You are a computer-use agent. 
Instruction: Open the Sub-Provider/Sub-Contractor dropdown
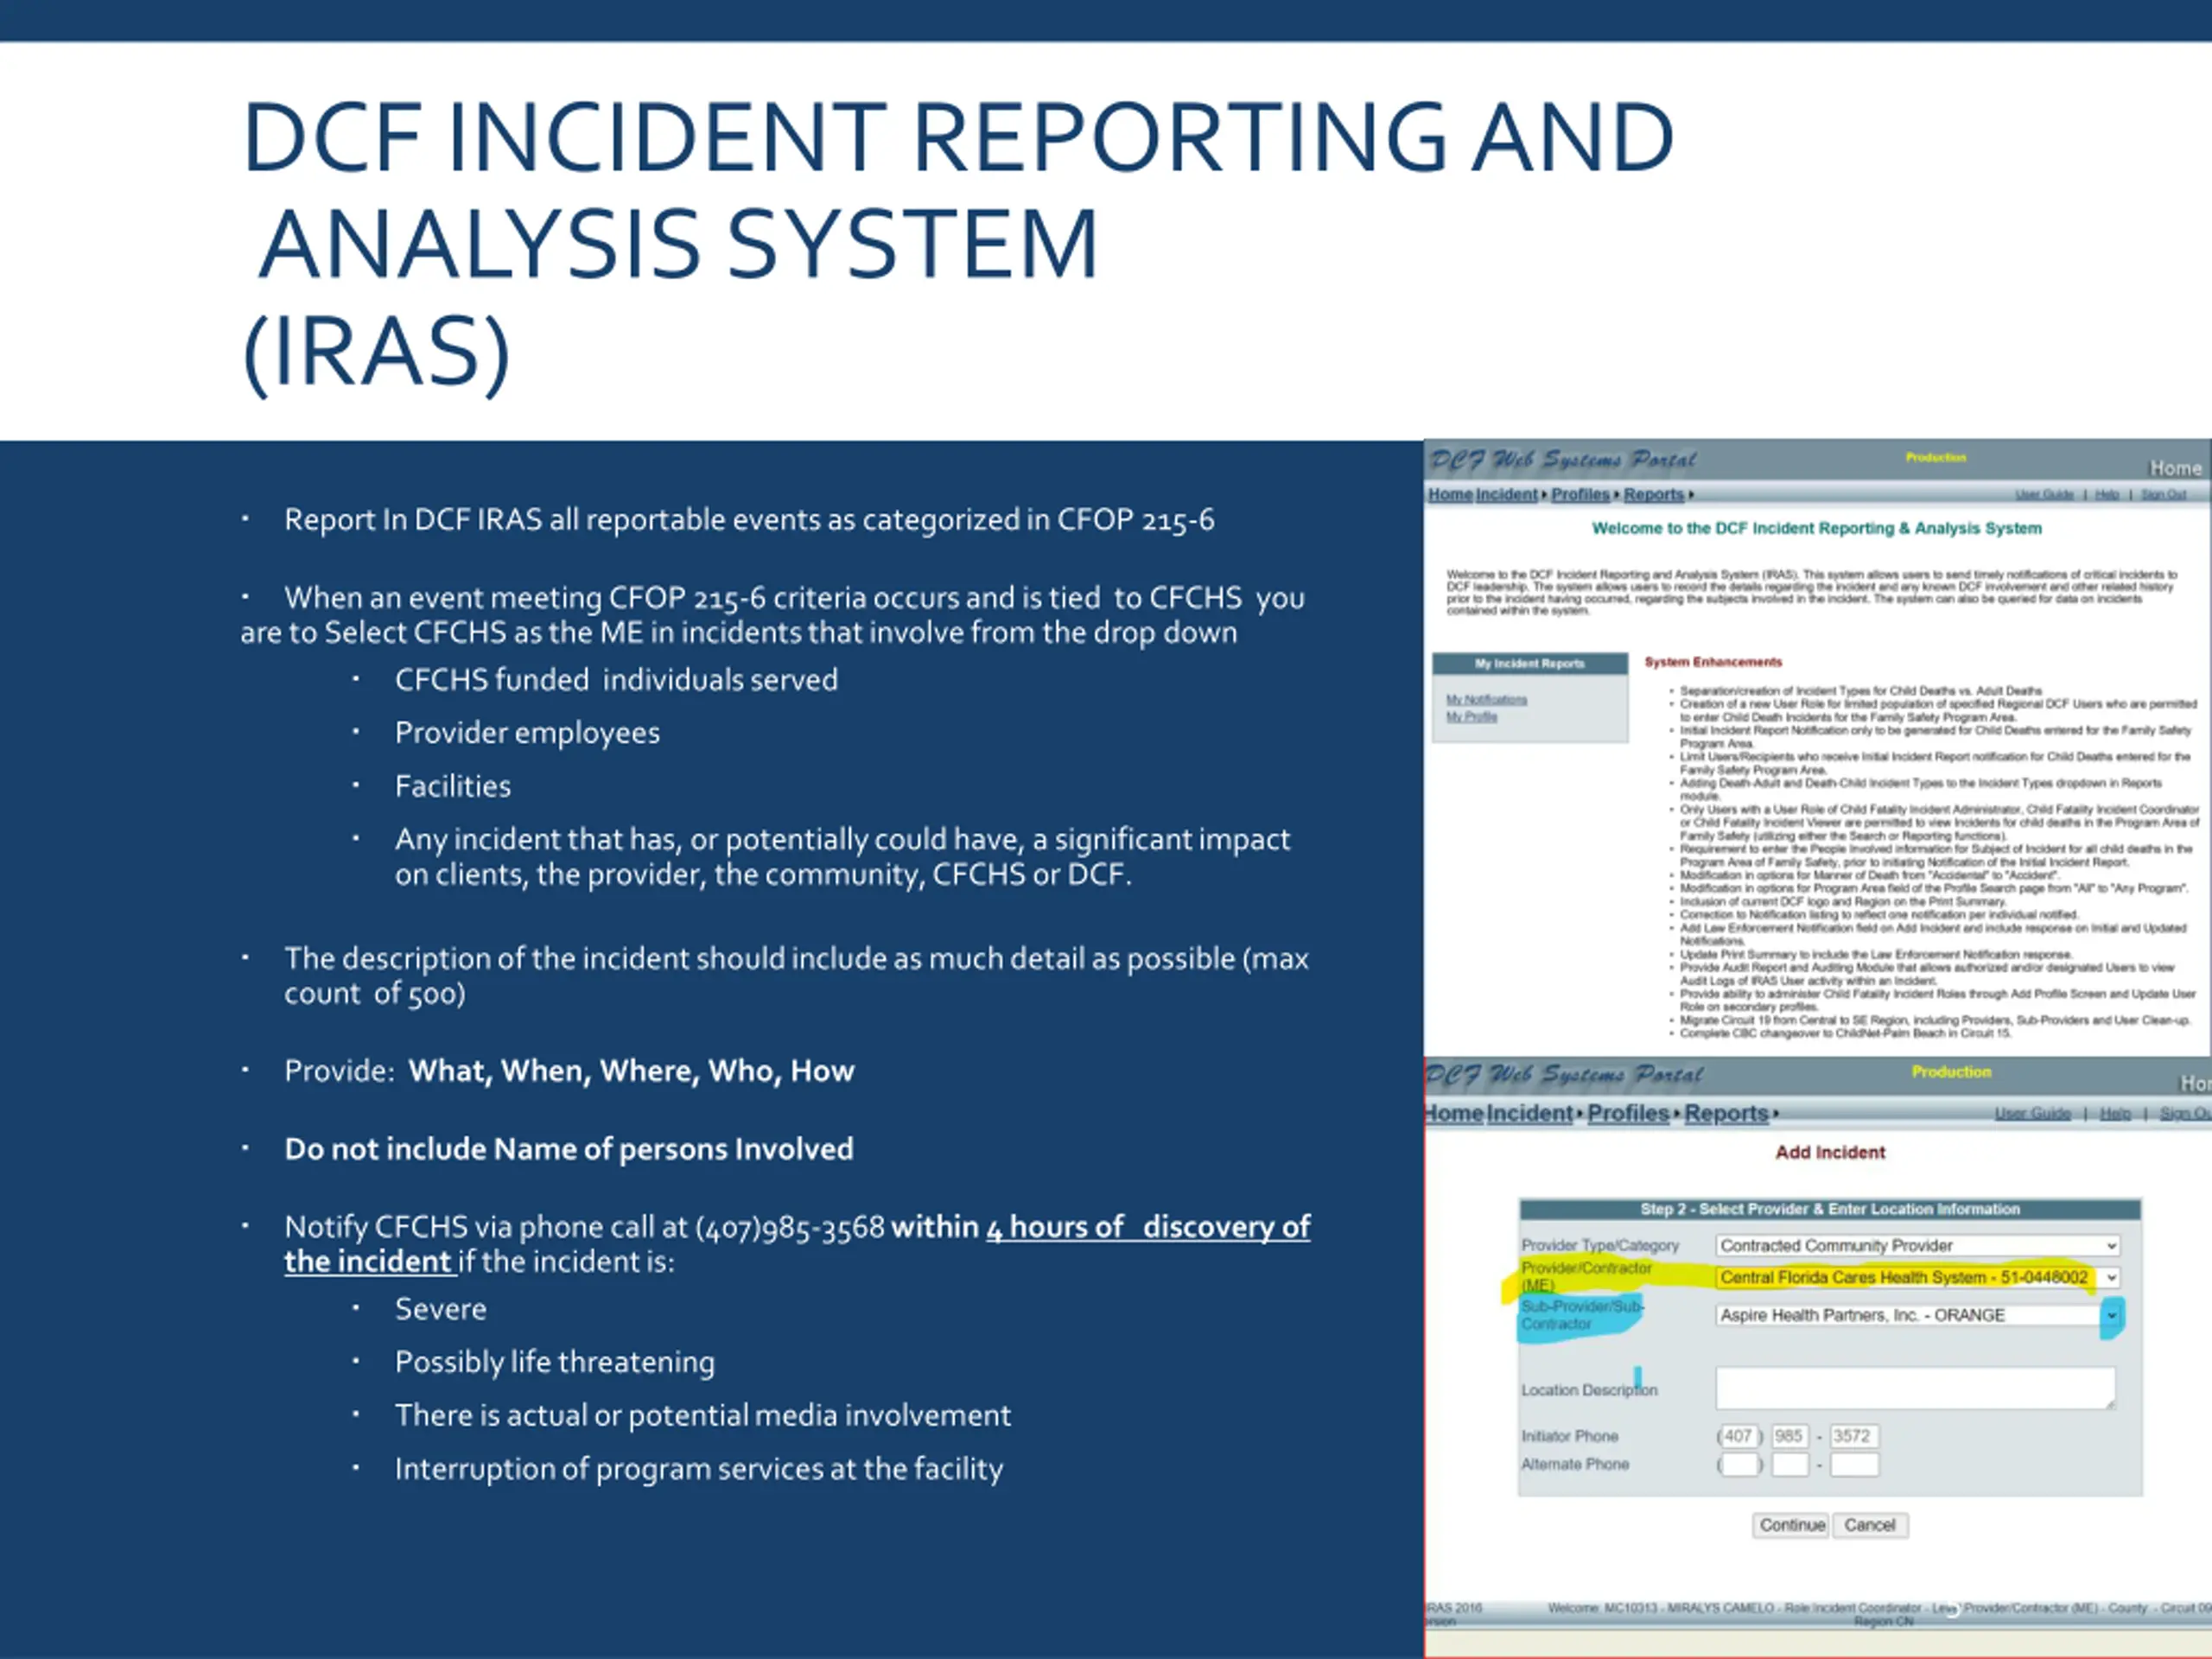point(1917,1315)
